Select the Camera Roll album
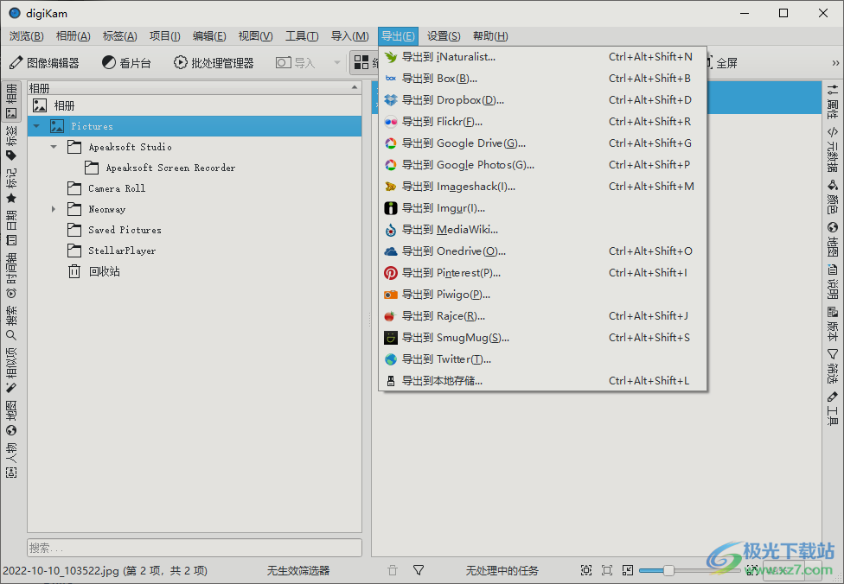The height and width of the screenshot is (584, 844). click(116, 188)
